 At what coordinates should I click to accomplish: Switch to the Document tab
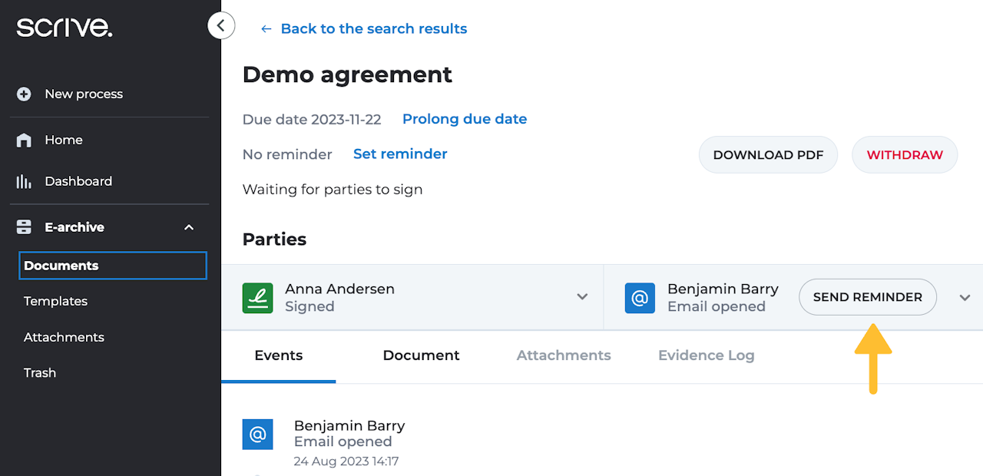pos(421,355)
